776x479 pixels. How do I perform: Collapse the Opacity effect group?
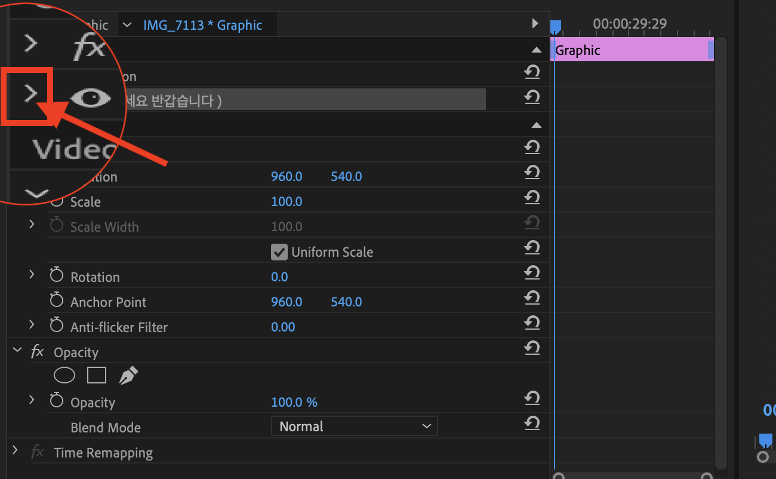pyautogui.click(x=17, y=351)
